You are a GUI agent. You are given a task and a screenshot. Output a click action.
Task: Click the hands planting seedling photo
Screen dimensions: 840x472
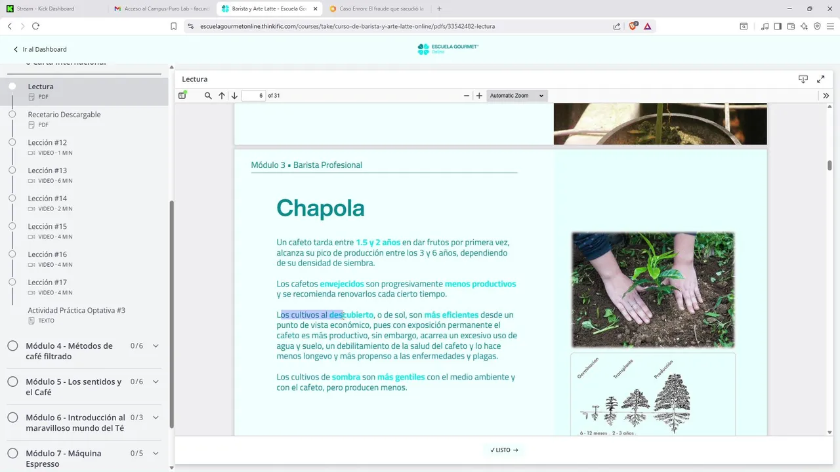652,290
